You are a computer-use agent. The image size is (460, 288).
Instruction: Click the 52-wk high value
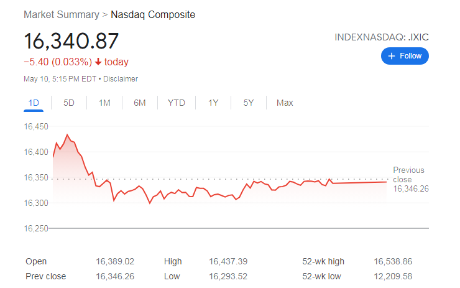click(394, 261)
